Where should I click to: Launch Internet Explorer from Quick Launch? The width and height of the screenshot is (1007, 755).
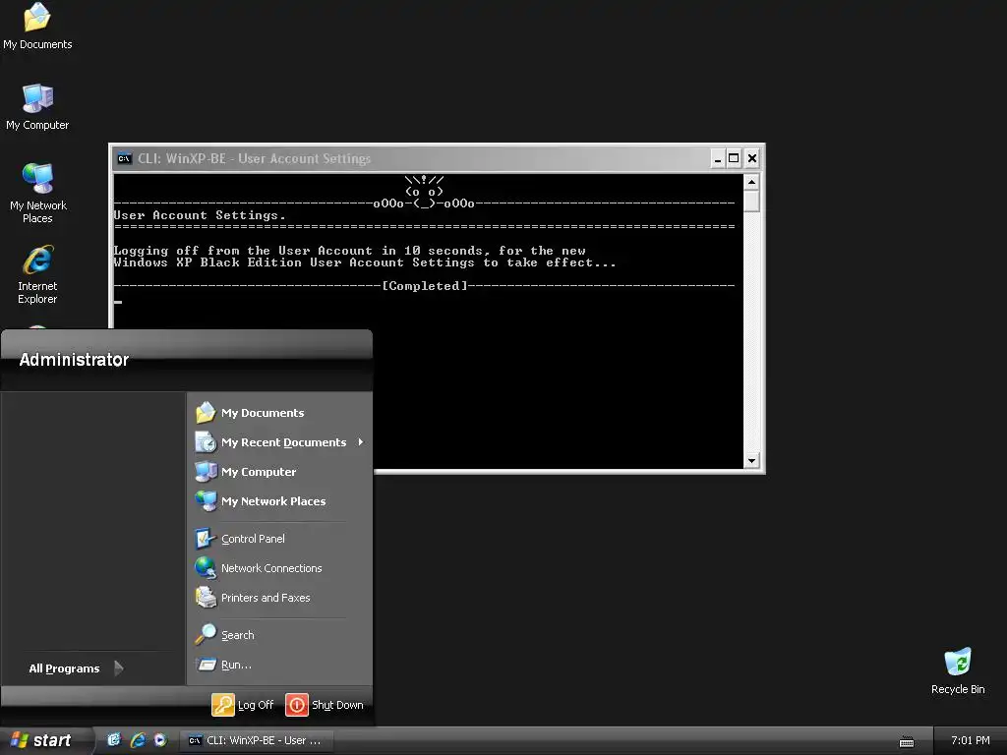(x=138, y=739)
